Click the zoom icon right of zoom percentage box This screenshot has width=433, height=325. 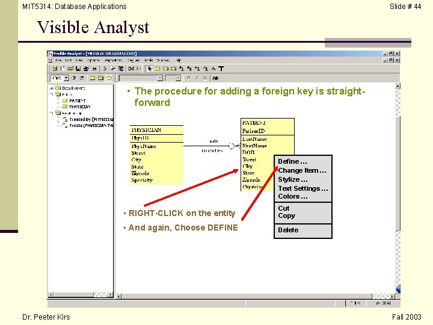point(74,78)
